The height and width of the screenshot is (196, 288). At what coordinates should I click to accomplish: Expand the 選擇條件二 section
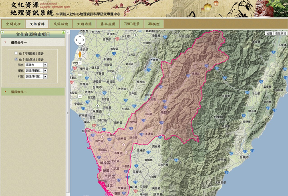point(19,92)
